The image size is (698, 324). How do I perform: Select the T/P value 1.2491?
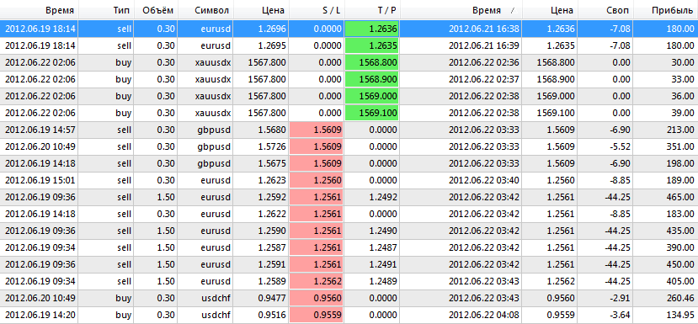pos(382,264)
